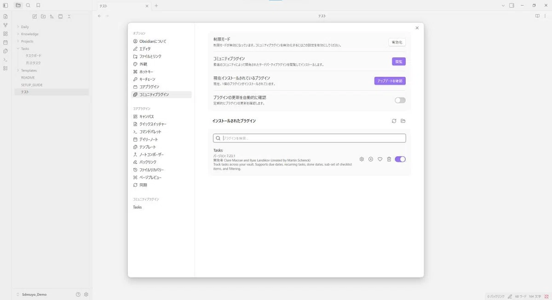Click the 有効化 button for restricted mode

point(397,42)
